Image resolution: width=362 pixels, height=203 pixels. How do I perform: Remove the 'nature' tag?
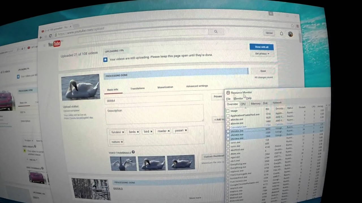[122, 142]
